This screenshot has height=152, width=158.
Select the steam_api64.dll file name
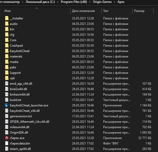point(21,149)
